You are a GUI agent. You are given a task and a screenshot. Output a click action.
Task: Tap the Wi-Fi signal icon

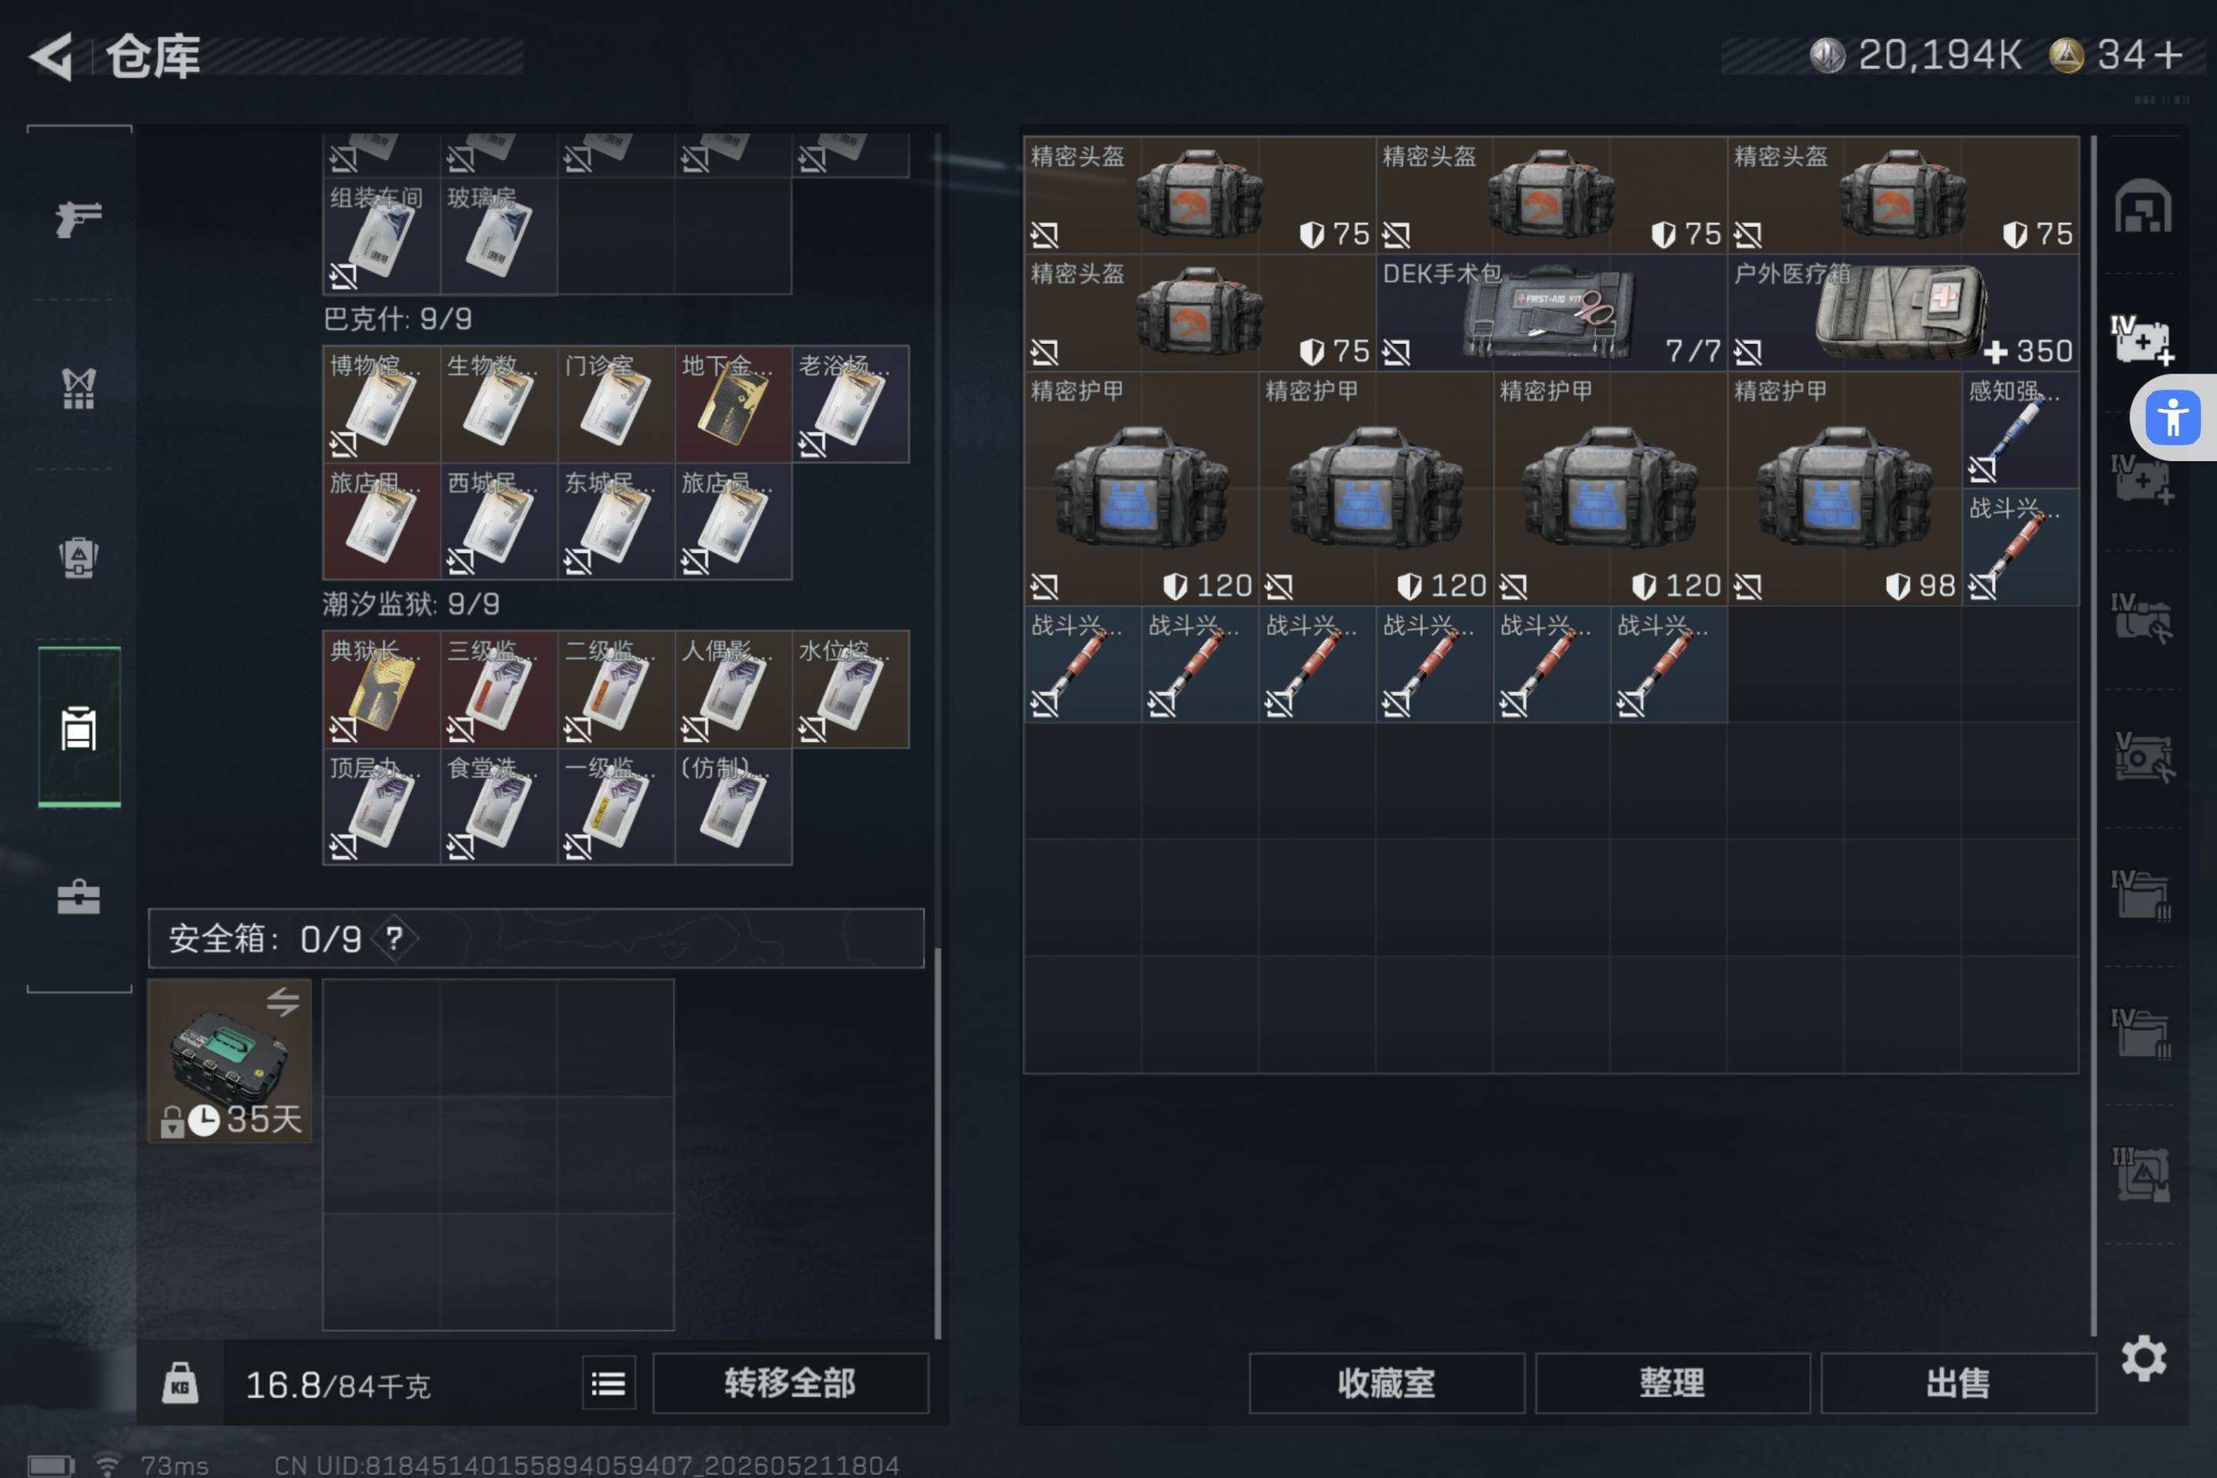108,1466
